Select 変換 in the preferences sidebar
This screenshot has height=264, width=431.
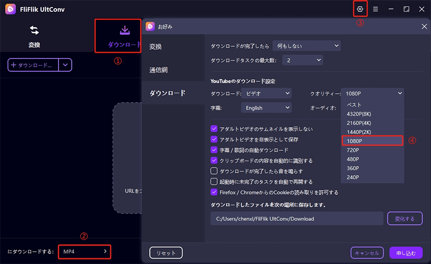[x=173, y=47]
